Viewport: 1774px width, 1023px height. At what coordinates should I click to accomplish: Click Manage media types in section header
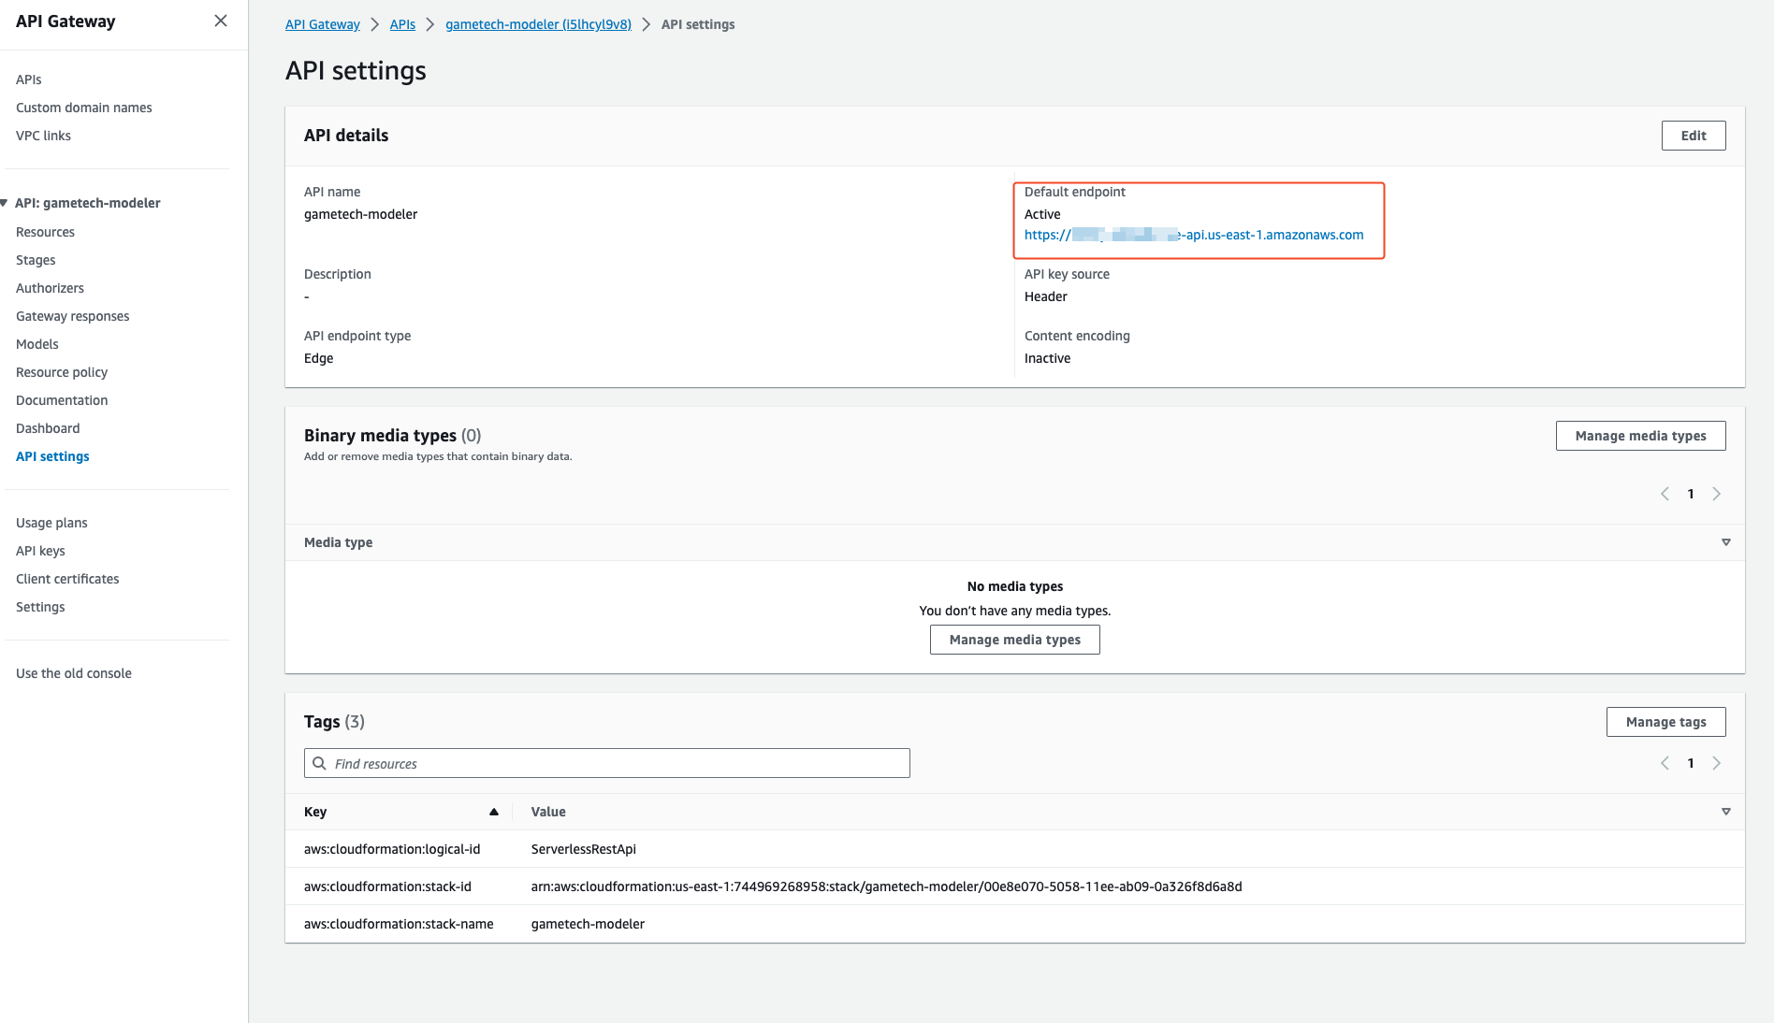[x=1641, y=436]
